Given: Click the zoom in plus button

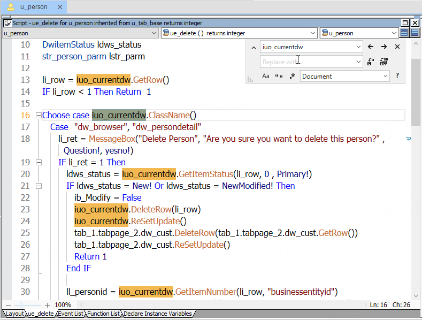Looking at the screenshot, I should (48, 305).
